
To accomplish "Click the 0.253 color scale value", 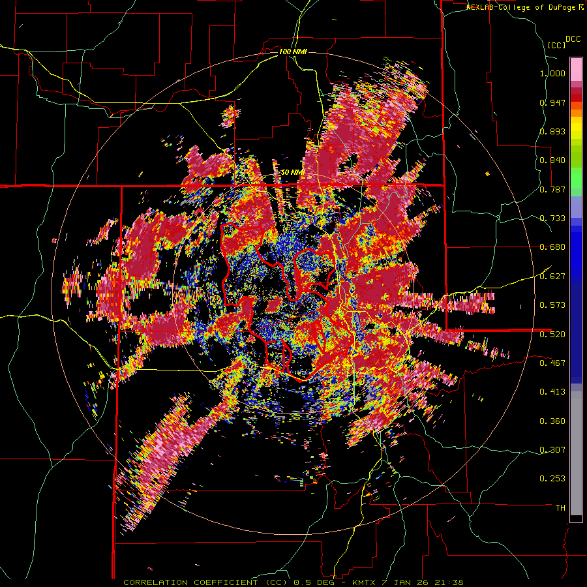I will pyautogui.click(x=552, y=479).
